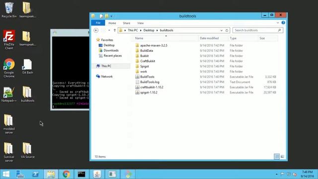Click the taskbar clock showing 7:48 PM
The height and width of the screenshot is (179, 318).
pyautogui.click(x=307, y=174)
